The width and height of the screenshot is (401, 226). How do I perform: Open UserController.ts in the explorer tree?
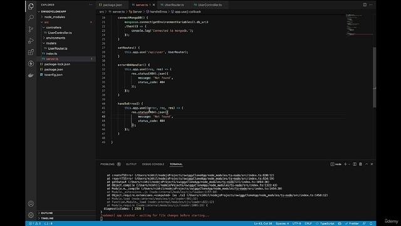[x=60, y=33]
